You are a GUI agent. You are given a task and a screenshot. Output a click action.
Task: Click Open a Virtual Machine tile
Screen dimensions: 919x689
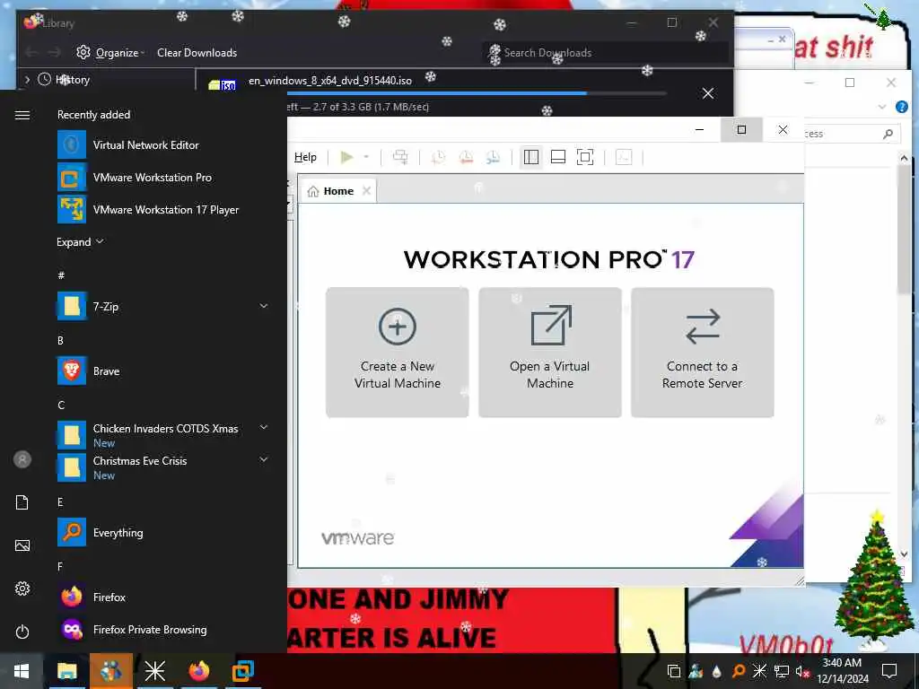point(550,352)
